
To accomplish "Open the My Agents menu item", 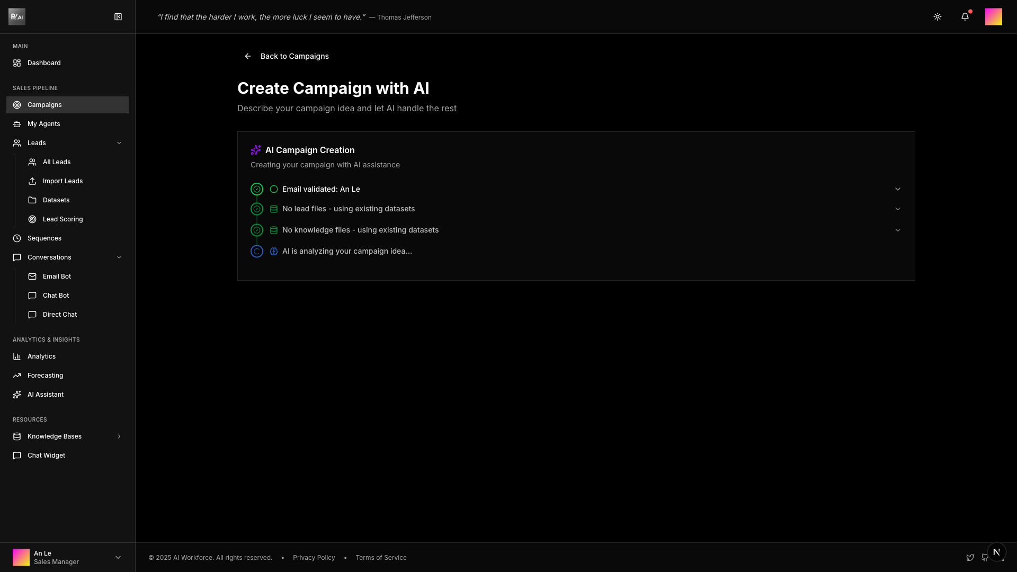I will [x=44, y=124].
